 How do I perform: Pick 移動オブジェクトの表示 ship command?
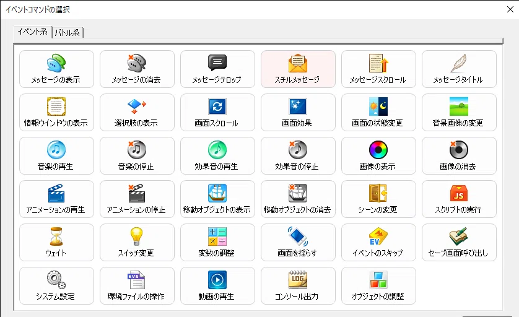pyautogui.click(x=217, y=199)
